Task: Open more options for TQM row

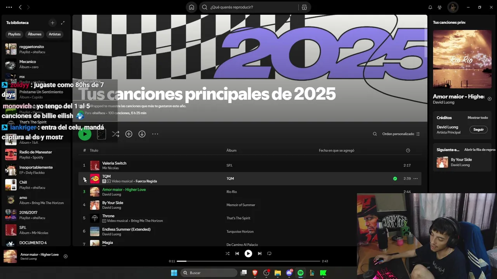Action: 415,179
